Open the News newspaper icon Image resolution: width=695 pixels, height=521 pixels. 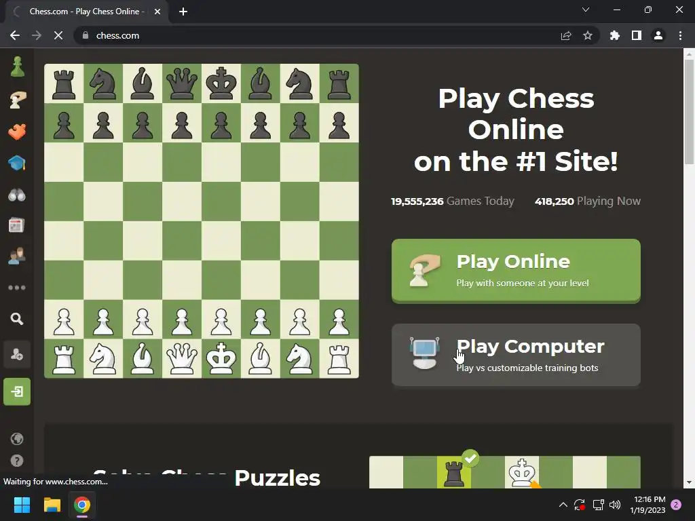point(17,225)
